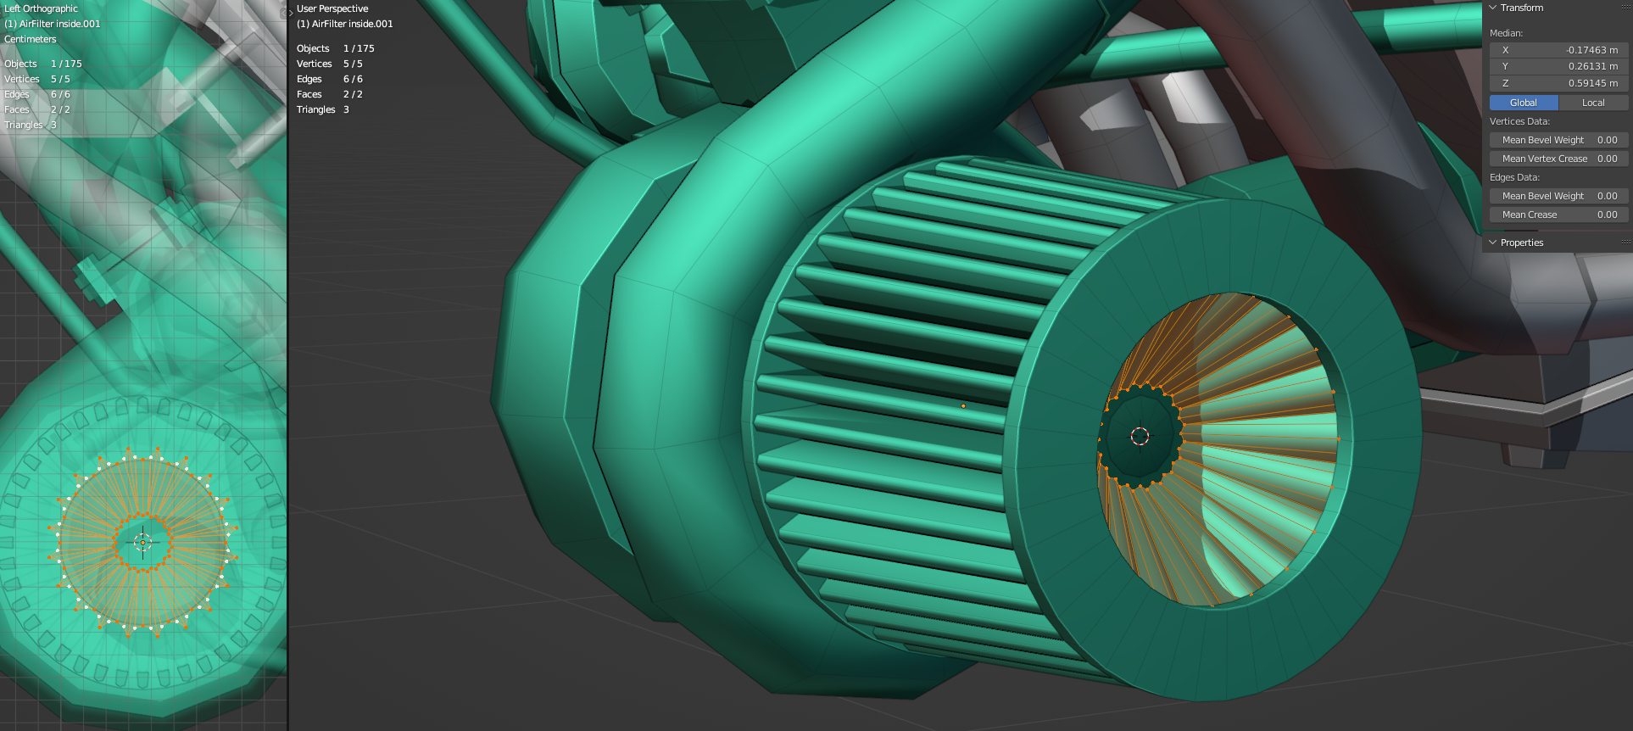Viewport: 1633px width, 731px height.
Task: Click the orange object origin dot on the filter
Action: (963, 406)
